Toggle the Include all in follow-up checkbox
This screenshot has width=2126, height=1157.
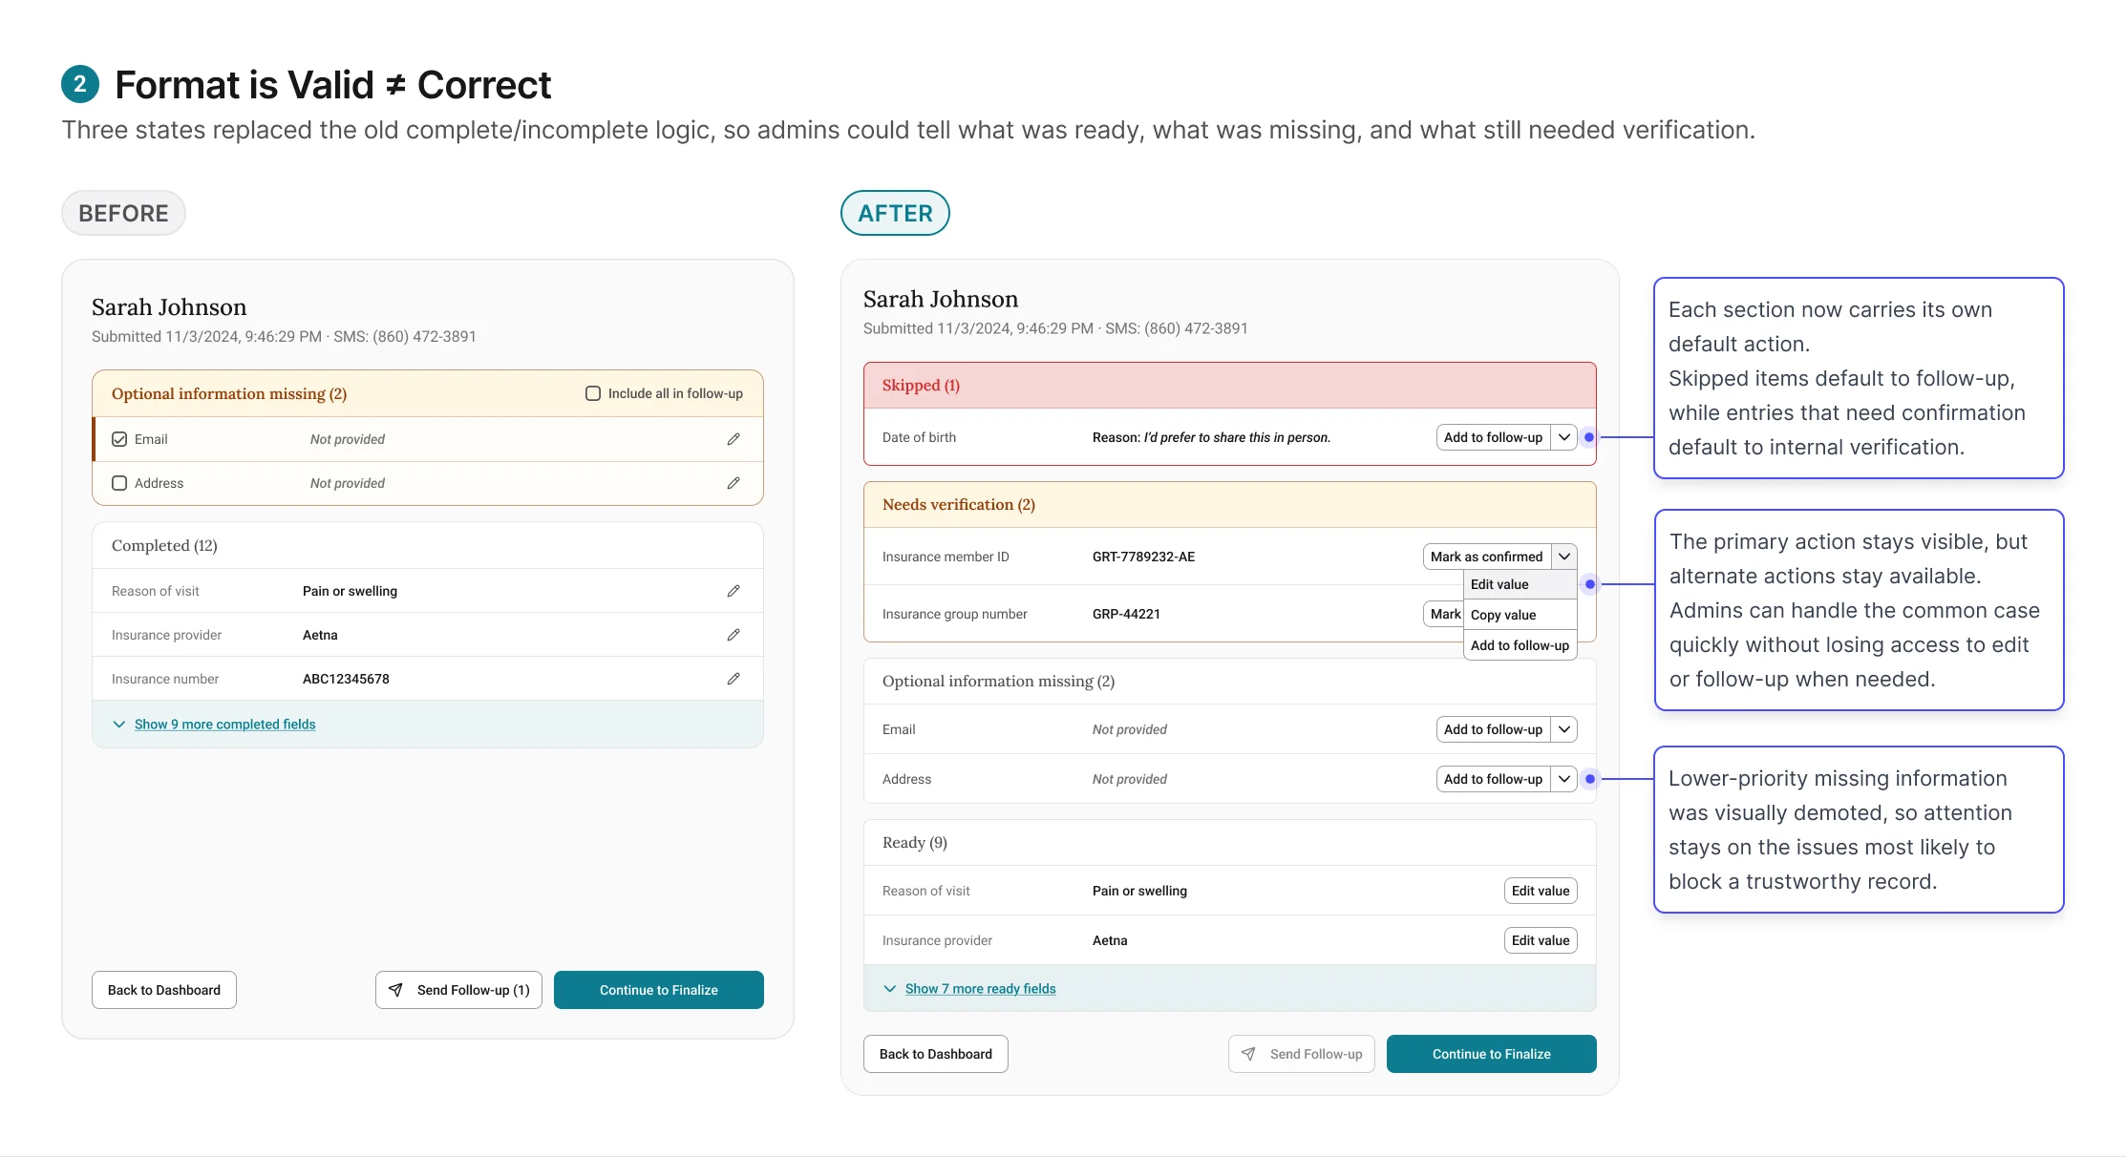click(x=593, y=393)
